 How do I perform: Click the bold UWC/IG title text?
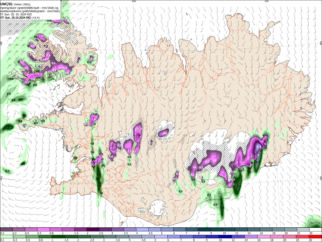tap(6, 4)
